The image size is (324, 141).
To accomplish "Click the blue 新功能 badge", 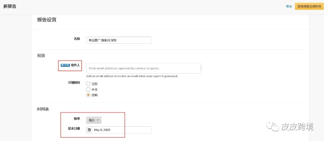I will [x=65, y=65].
